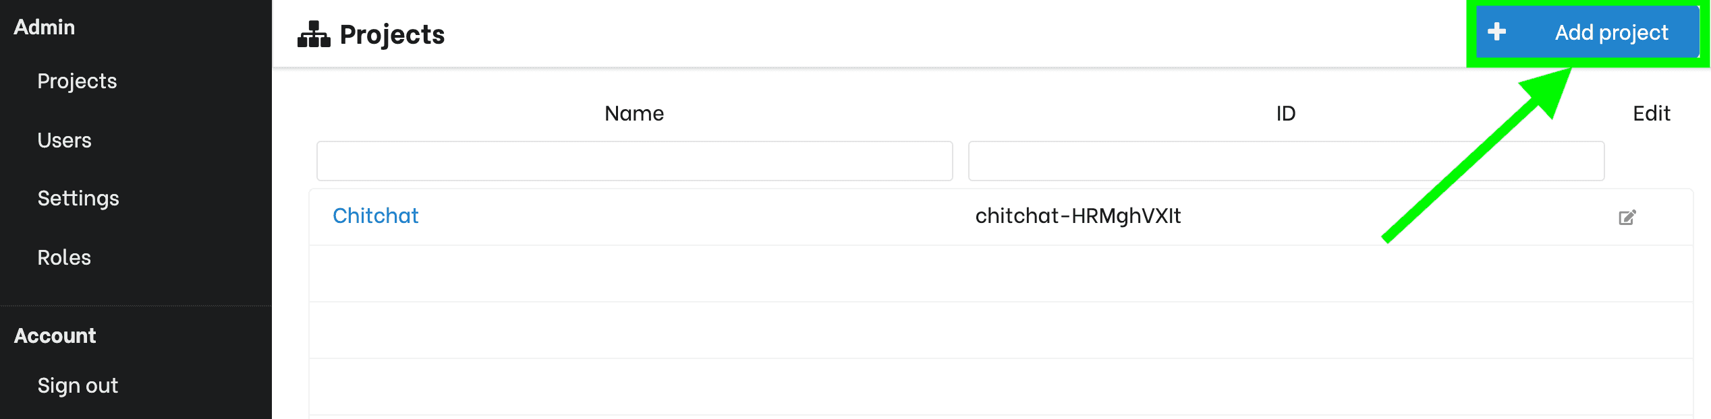Screen dimensions: 1711x419
Task: Click the Projects page title text
Action: click(392, 34)
